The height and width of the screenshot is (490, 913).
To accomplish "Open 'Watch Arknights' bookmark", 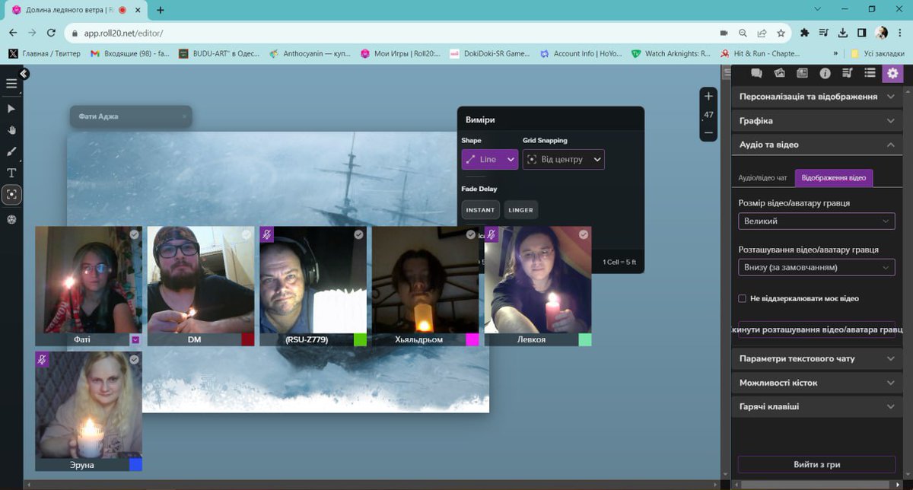I will pos(671,53).
